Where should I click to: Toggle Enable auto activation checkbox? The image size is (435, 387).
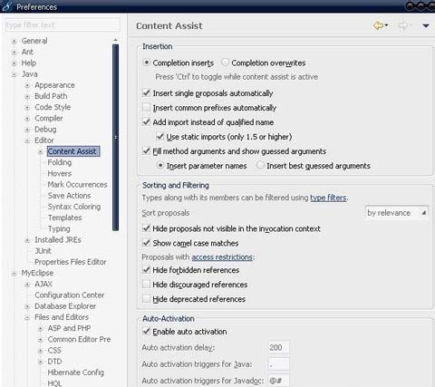(146, 332)
